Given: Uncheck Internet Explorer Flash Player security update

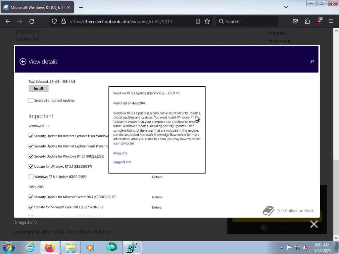Looking at the screenshot, I should coord(31,146).
